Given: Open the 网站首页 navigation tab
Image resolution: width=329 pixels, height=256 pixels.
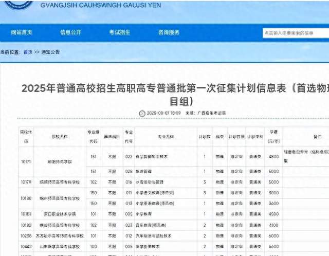Looking at the screenshot, I should [22, 32].
